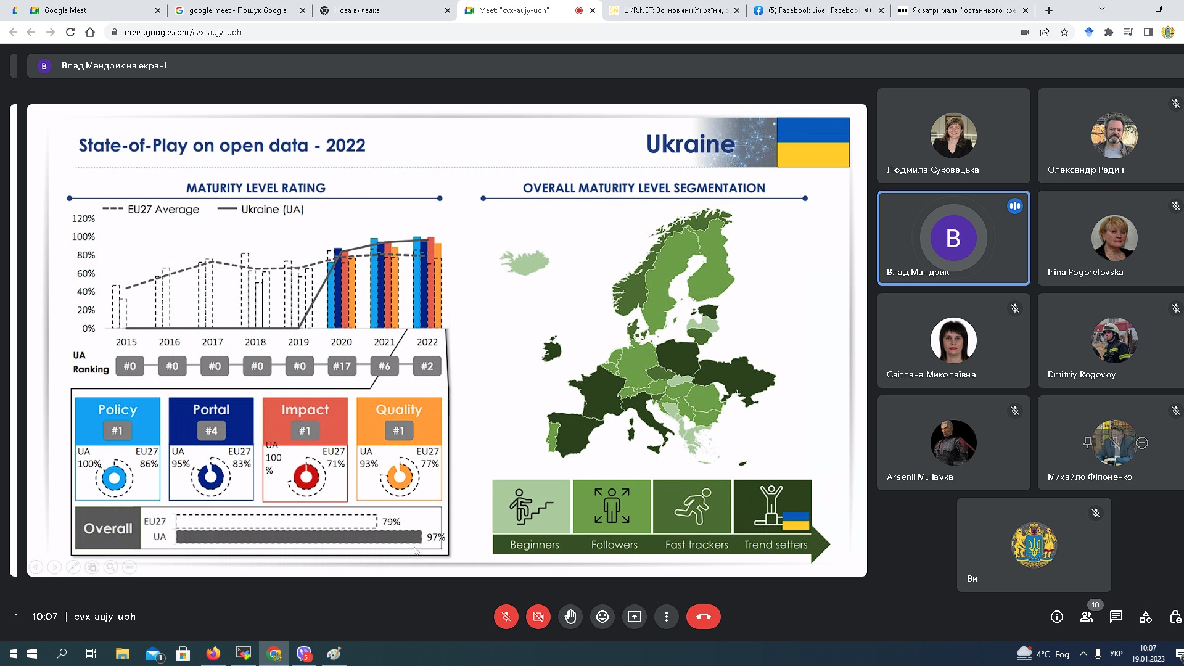Viewport: 1184px width, 666px height.
Task: Switch to Як затримали tab
Action: [962, 10]
